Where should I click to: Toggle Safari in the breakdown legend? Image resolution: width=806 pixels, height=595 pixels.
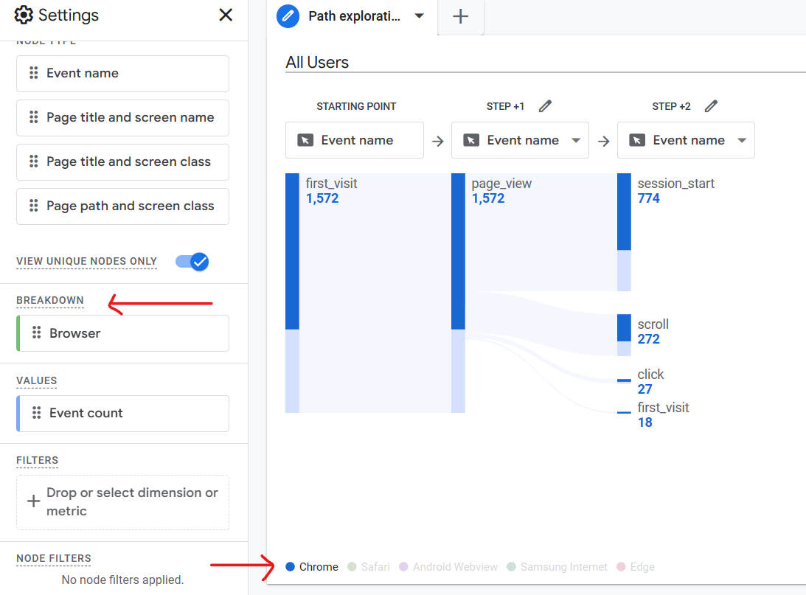point(369,567)
